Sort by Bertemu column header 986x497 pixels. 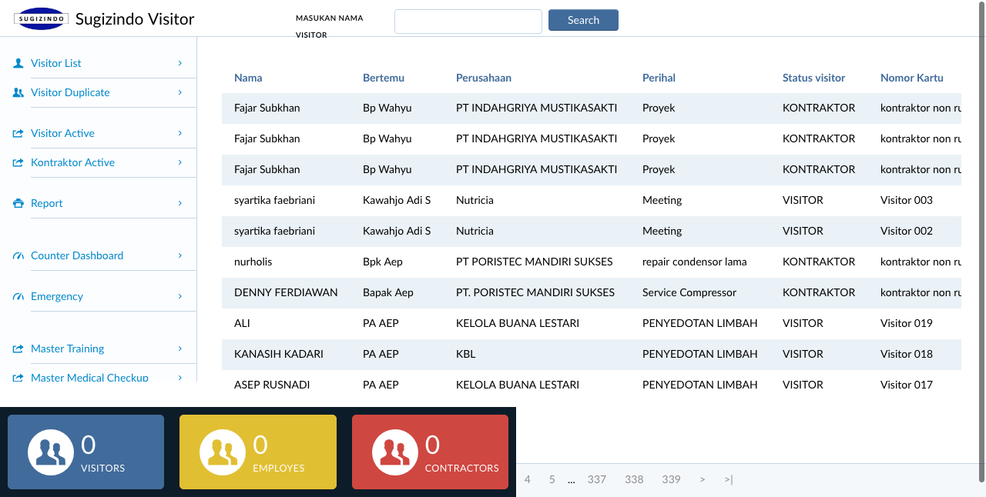(x=384, y=78)
